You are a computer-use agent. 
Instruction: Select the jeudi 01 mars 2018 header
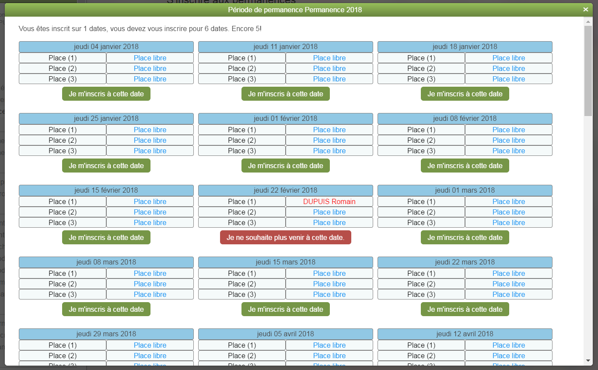pos(465,190)
